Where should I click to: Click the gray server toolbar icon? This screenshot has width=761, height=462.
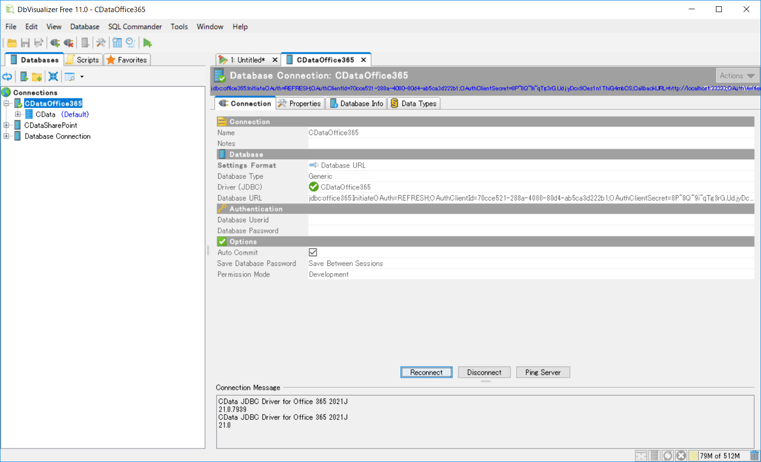click(x=85, y=43)
